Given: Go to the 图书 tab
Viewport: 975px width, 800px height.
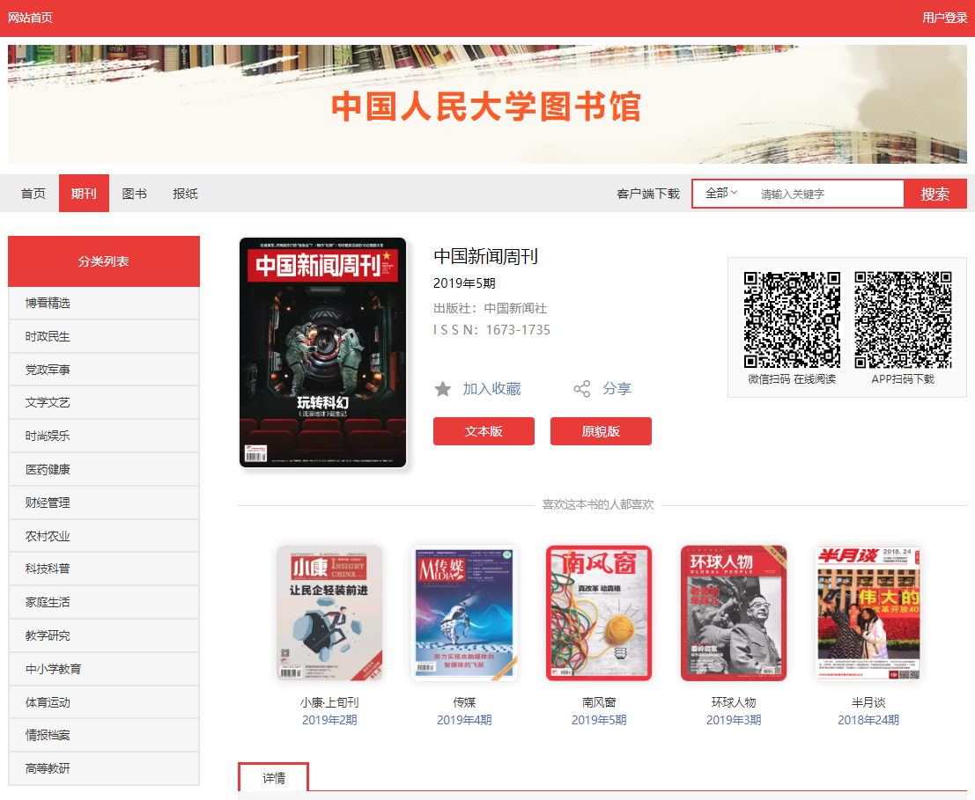Looking at the screenshot, I should coord(134,194).
